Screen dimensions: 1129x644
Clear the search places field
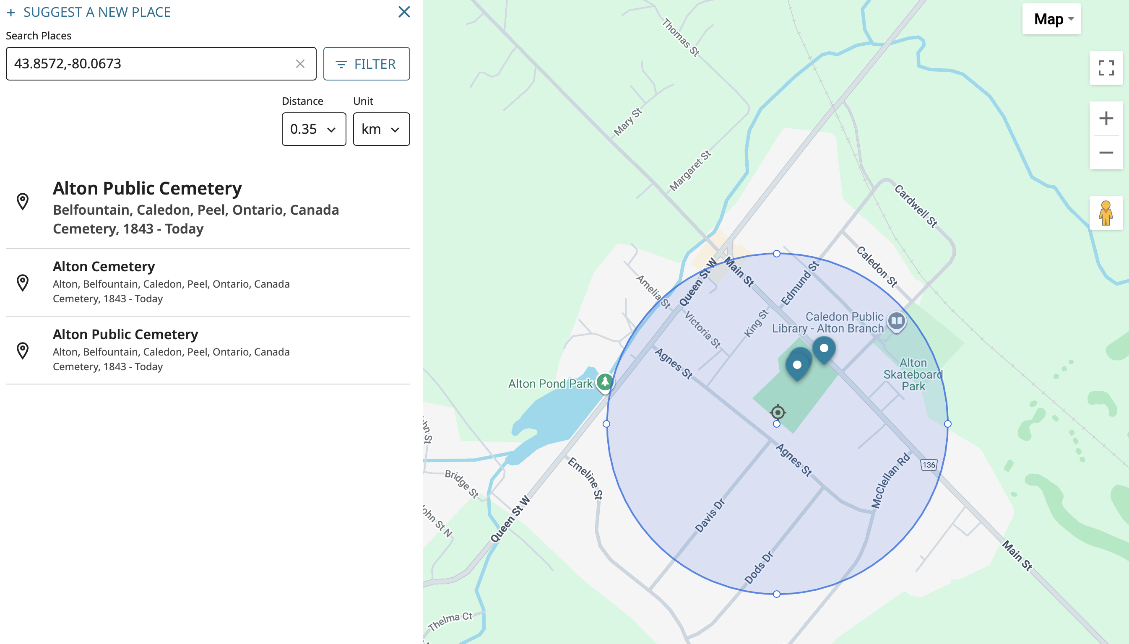pyautogui.click(x=300, y=64)
